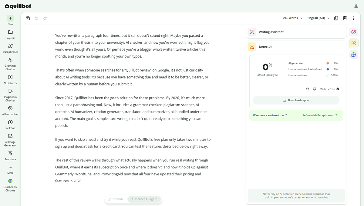The height and width of the screenshot is (206, 364).
Task: Click the 'Never rely on AI detection' notice
Action: click(296, 196)
